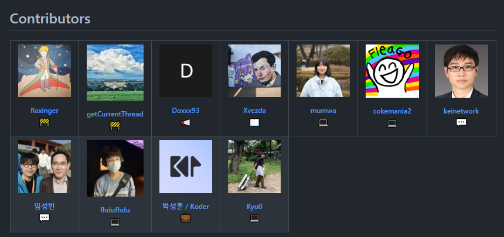
Task: Click the laptop emoji under mumwa
Action: [323, 123]
